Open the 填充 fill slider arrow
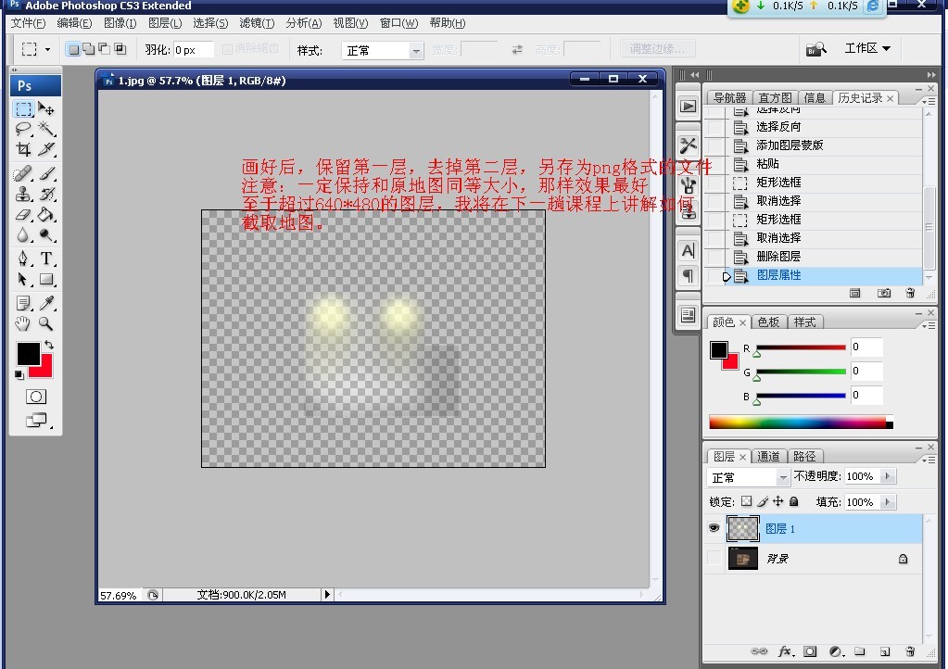The width and height of the screenshot is (948, 669). coord(888,501)
